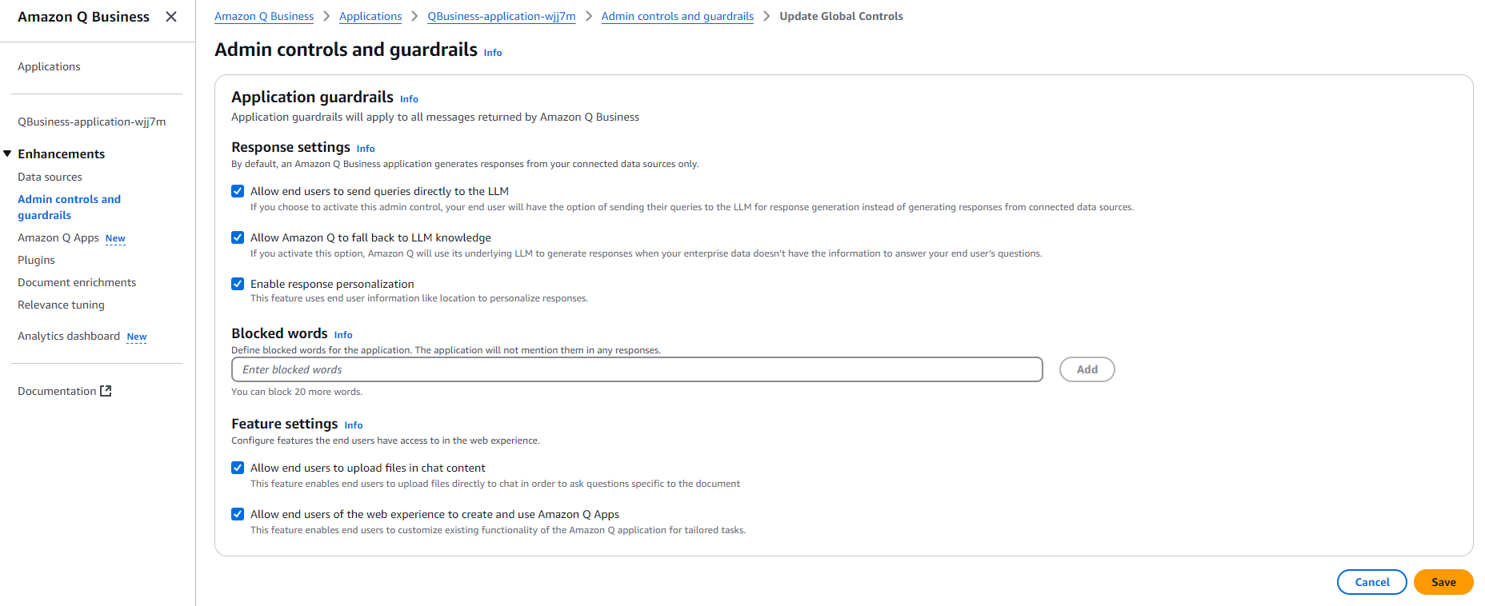
Task: Open Info next to page title
Action: [x=493, y=53]
